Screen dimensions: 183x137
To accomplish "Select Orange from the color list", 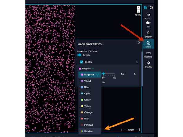I will point(90,112).
